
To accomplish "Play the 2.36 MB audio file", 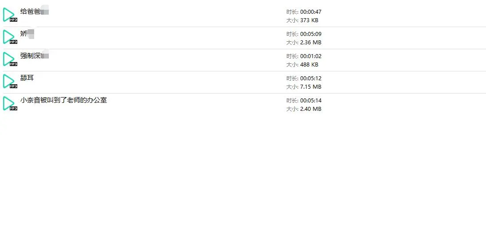I will tap(9, 37).
